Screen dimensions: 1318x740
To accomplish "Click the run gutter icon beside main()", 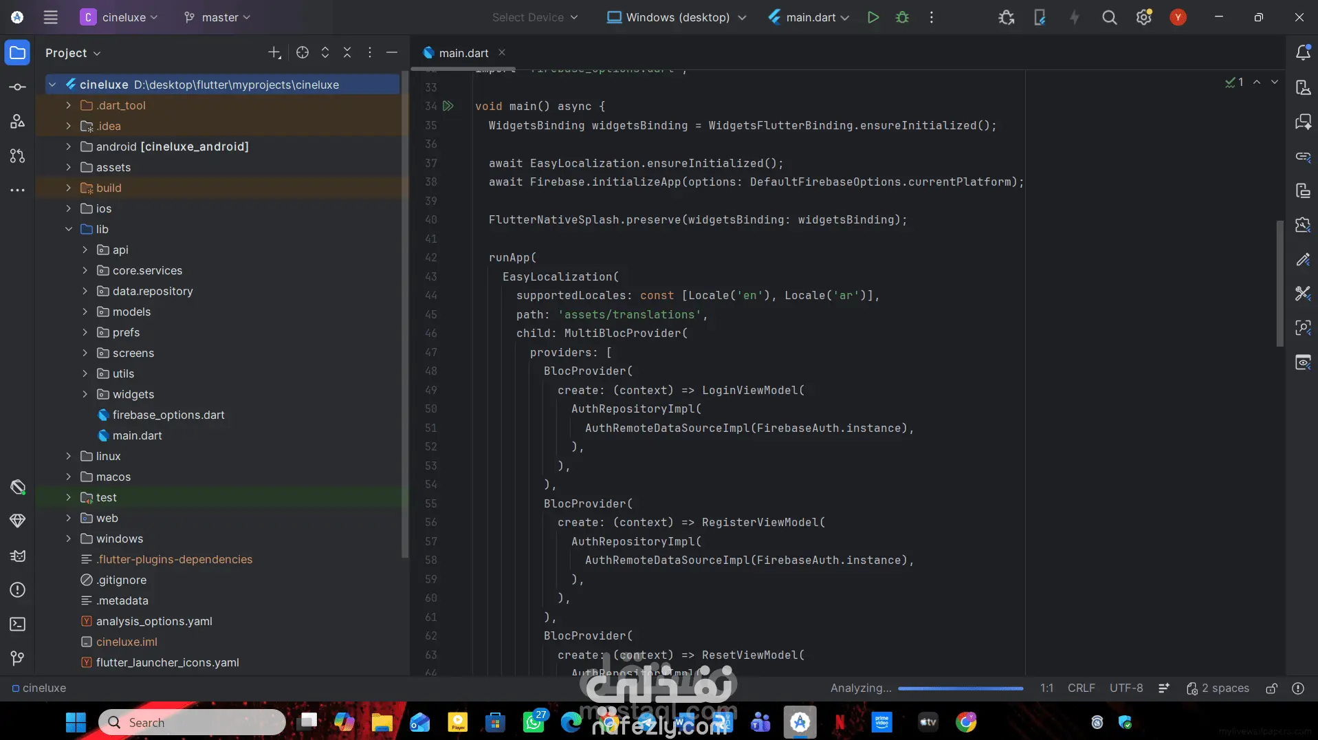I will coord(448,106).
